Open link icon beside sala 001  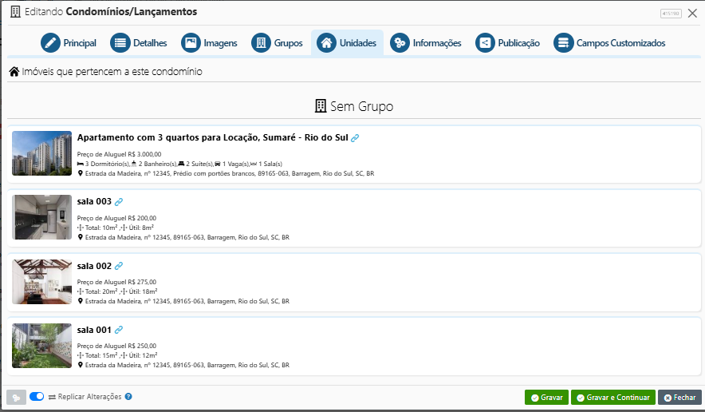click(119, 330)
